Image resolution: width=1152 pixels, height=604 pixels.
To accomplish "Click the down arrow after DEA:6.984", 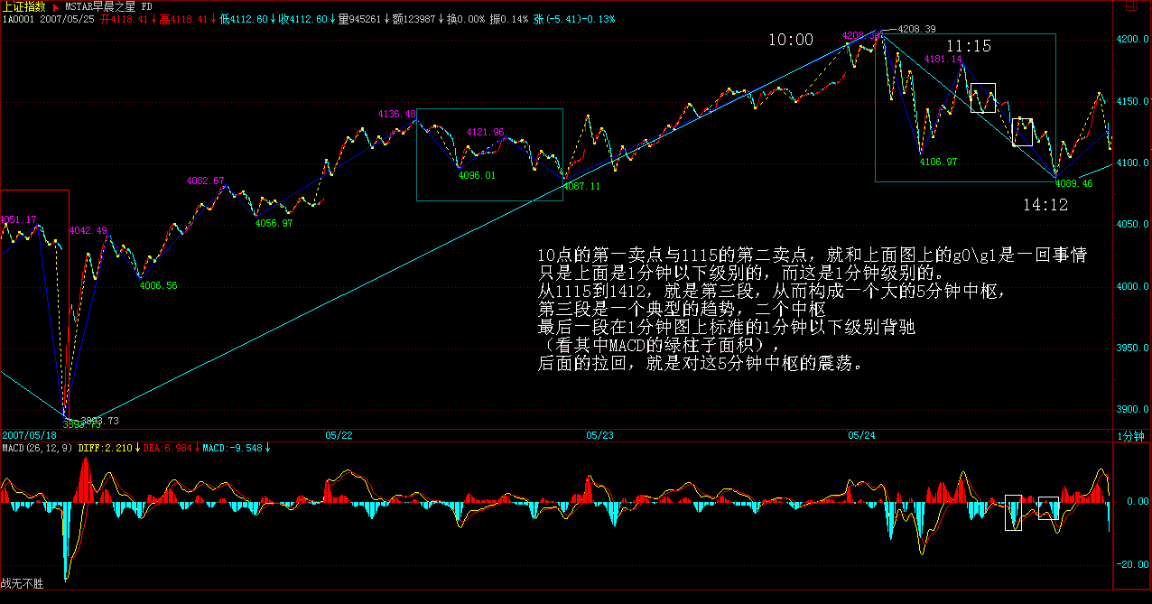I will coord(197,448).
